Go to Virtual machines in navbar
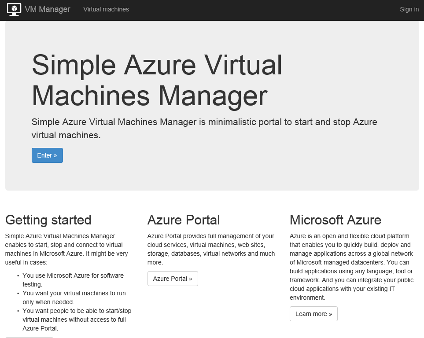 tap(106, 9)
